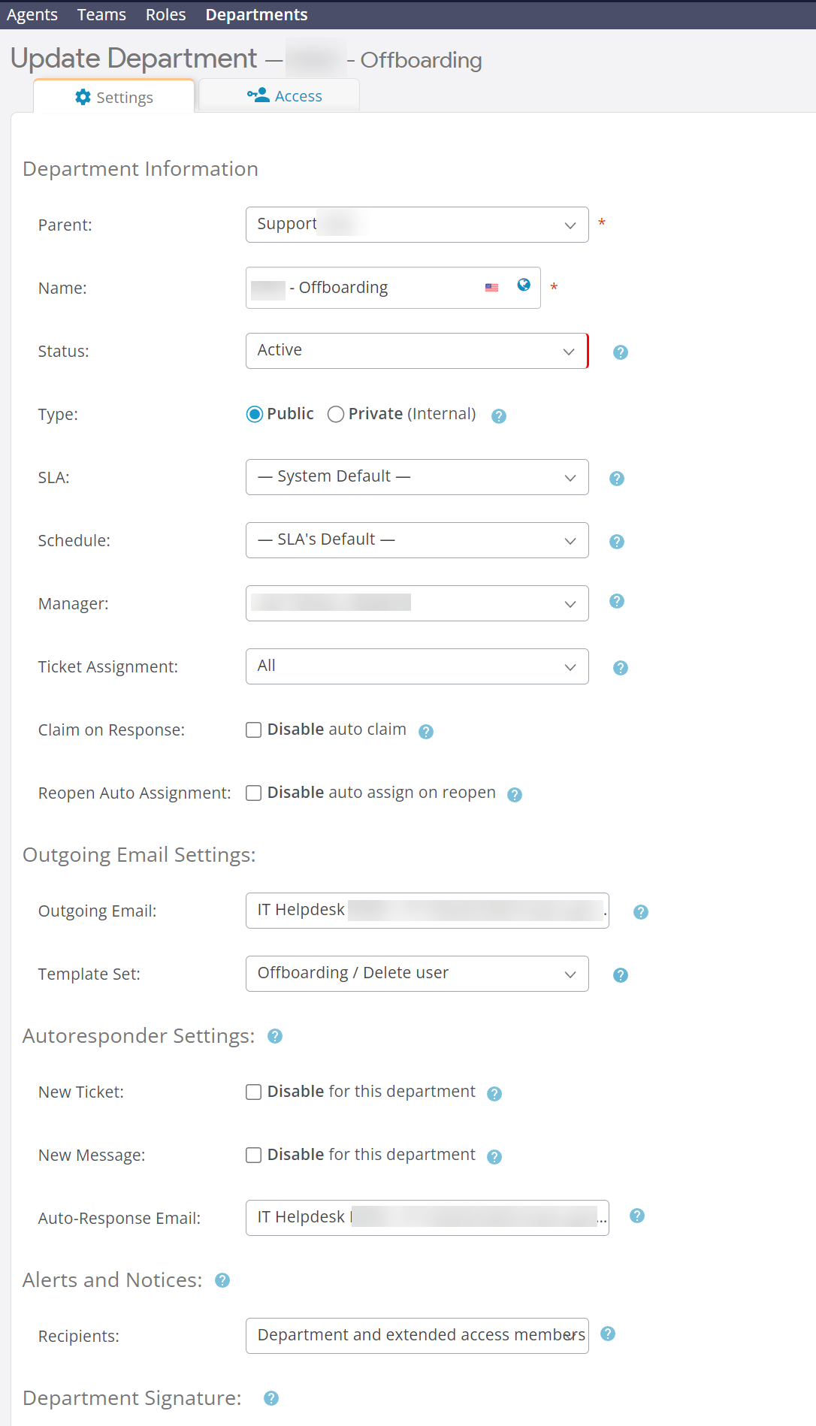Screen dimensions: 816x1426
Task: Enable Disable auto assign on reopen
Action: pyautogui.click(x=254, y=793)
